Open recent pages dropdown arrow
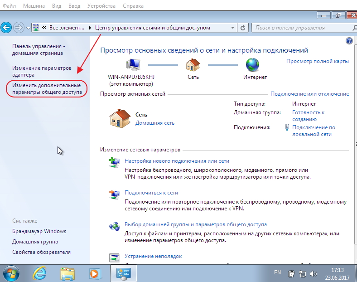 click(28, 28)
